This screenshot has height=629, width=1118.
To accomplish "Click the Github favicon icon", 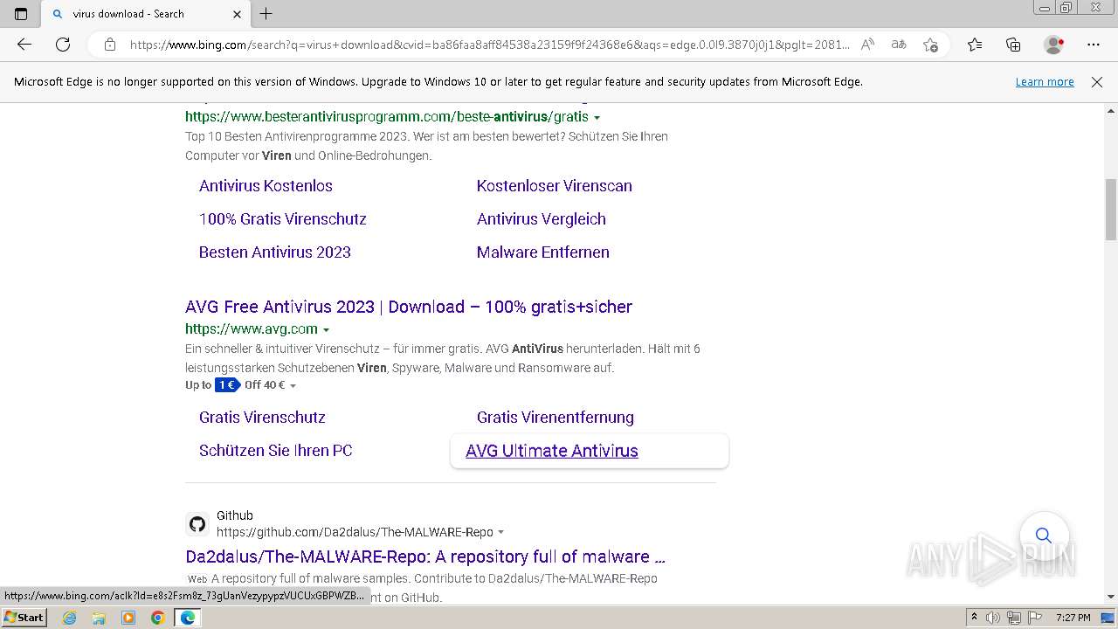I will pyautogui.click(x=197, y=524).
